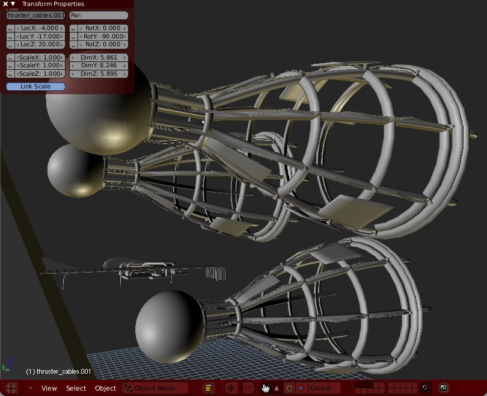Select the rotate manipulator circle icon
Image resolution: width=487 pixels, height=396 pixels.
tap(289, 388)
